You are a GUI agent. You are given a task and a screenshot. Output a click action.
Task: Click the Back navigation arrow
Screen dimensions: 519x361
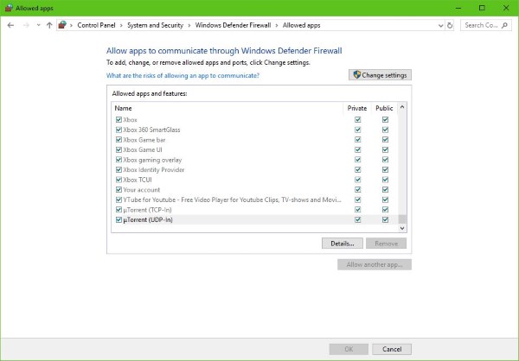[10, 25]
